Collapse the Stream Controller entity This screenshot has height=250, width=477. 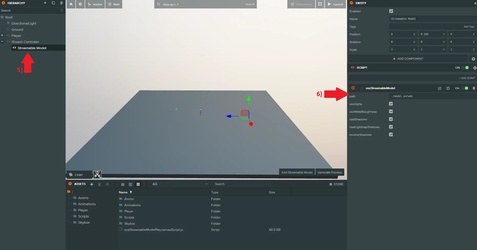pos(2,41)
